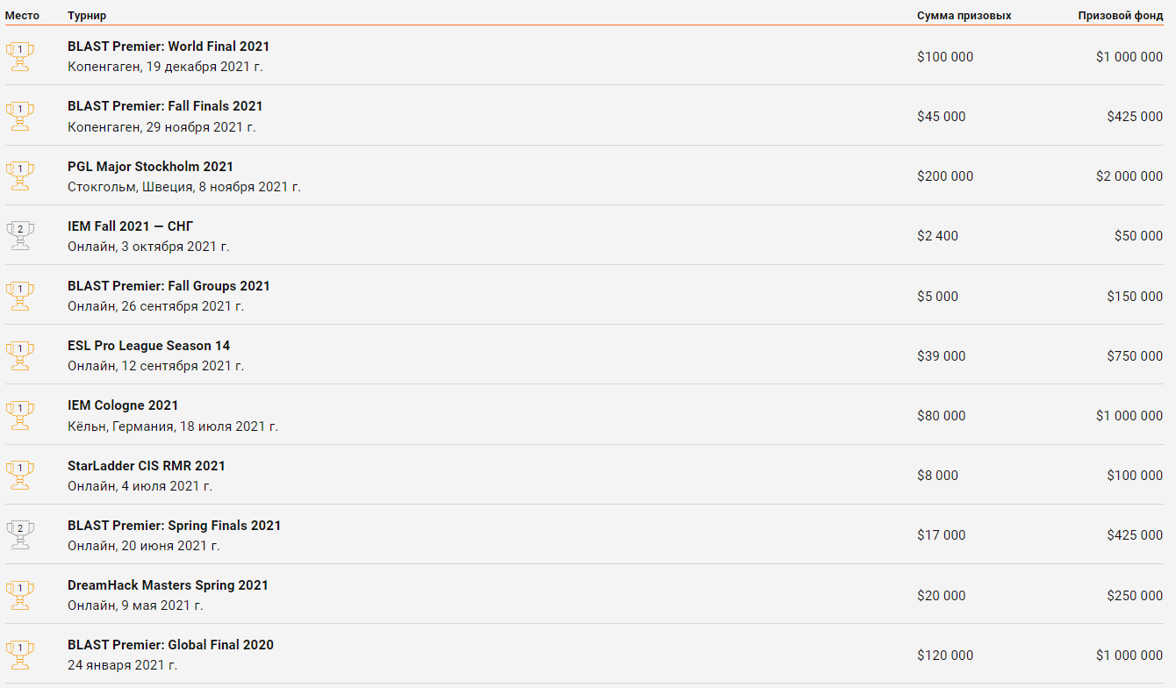Click the trophy icon for BLAST Global Final 2020
The width and height of the screenshot is (1176, 688).
pyautogui.click(x=19, y=656)
